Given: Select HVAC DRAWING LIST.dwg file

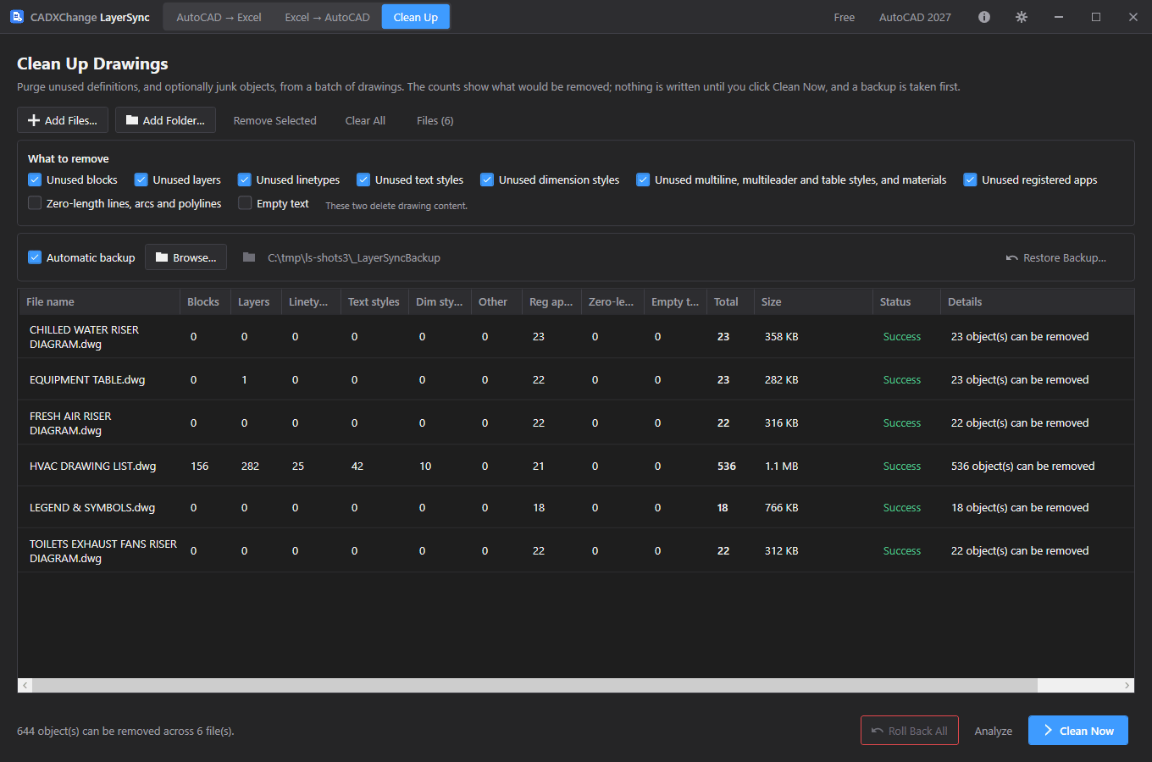Looking at the screenshot, I should click(92, 466).
